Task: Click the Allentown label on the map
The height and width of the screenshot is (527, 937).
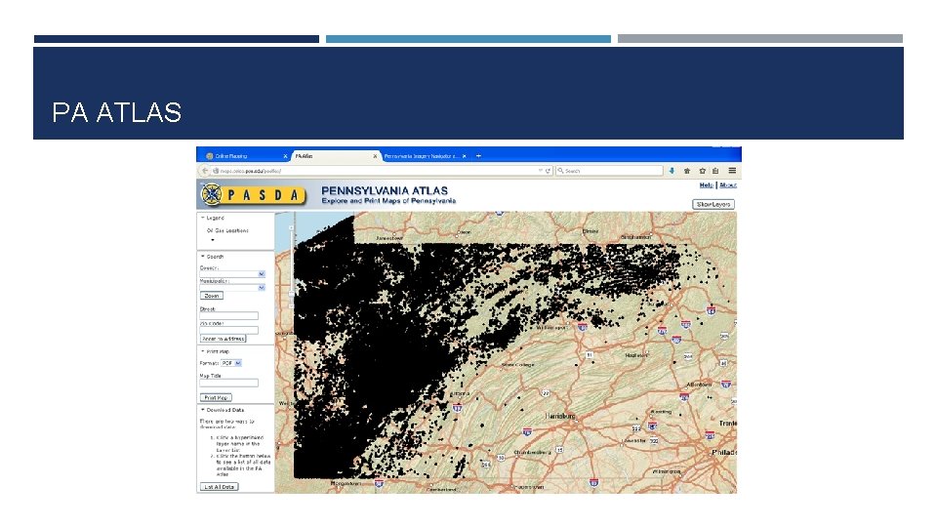Action: pos(699,385)
